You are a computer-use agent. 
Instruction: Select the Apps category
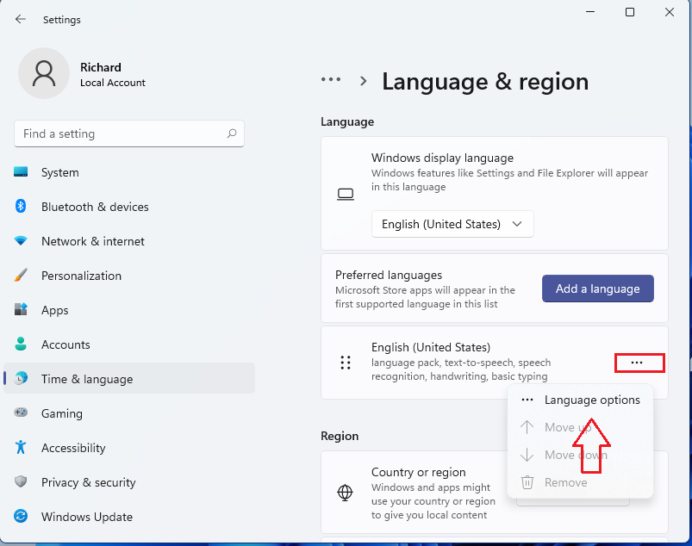point(54,310)
